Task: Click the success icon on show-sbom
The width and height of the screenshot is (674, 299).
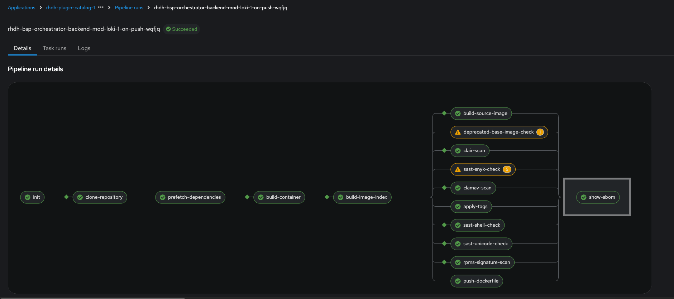Action: [x=583, y=197]
